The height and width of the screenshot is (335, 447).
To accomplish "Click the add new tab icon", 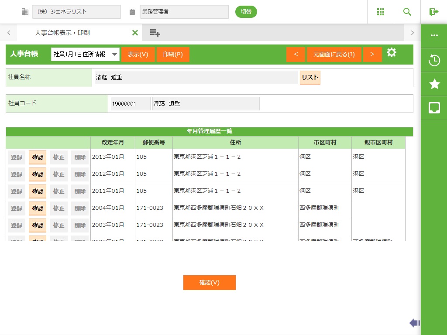I will tap(155, 33).
